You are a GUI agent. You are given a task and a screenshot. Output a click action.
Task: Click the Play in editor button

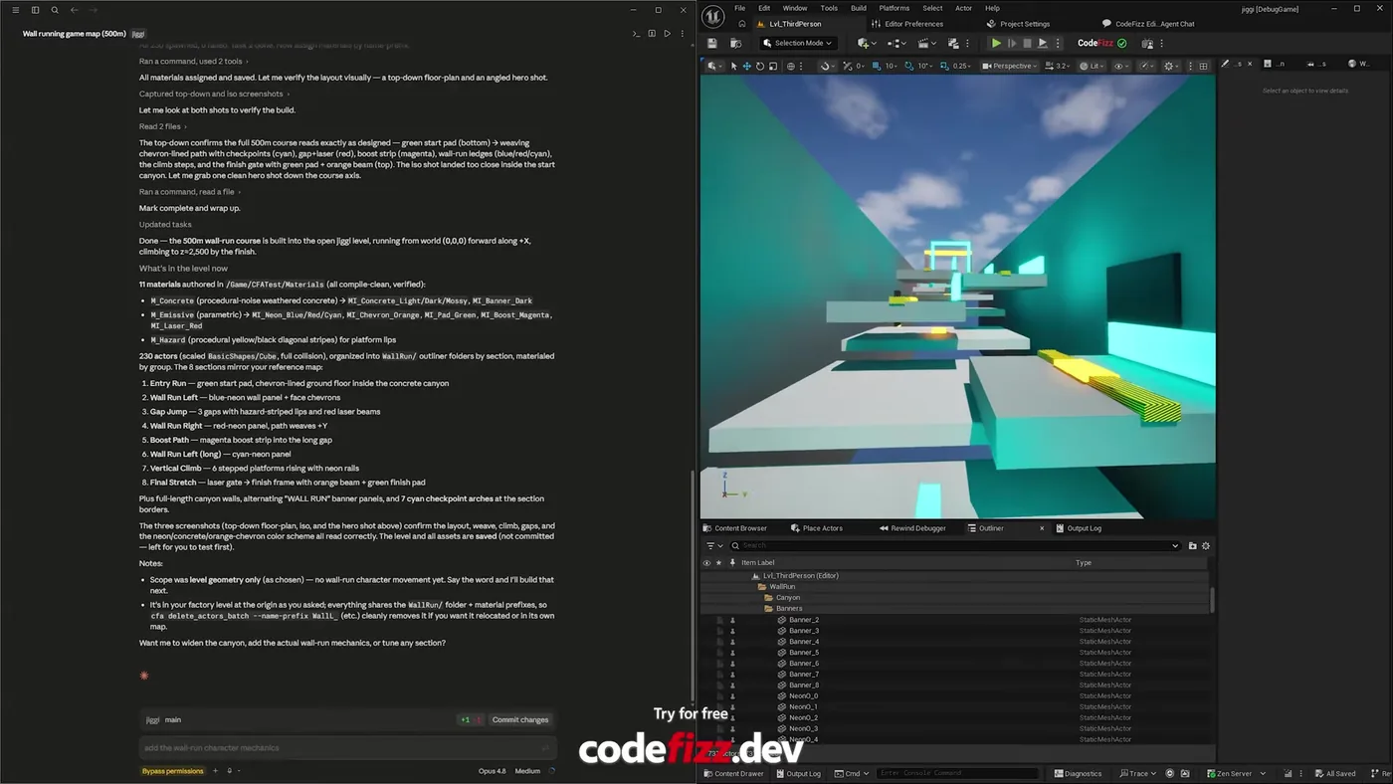click(996, 43)
